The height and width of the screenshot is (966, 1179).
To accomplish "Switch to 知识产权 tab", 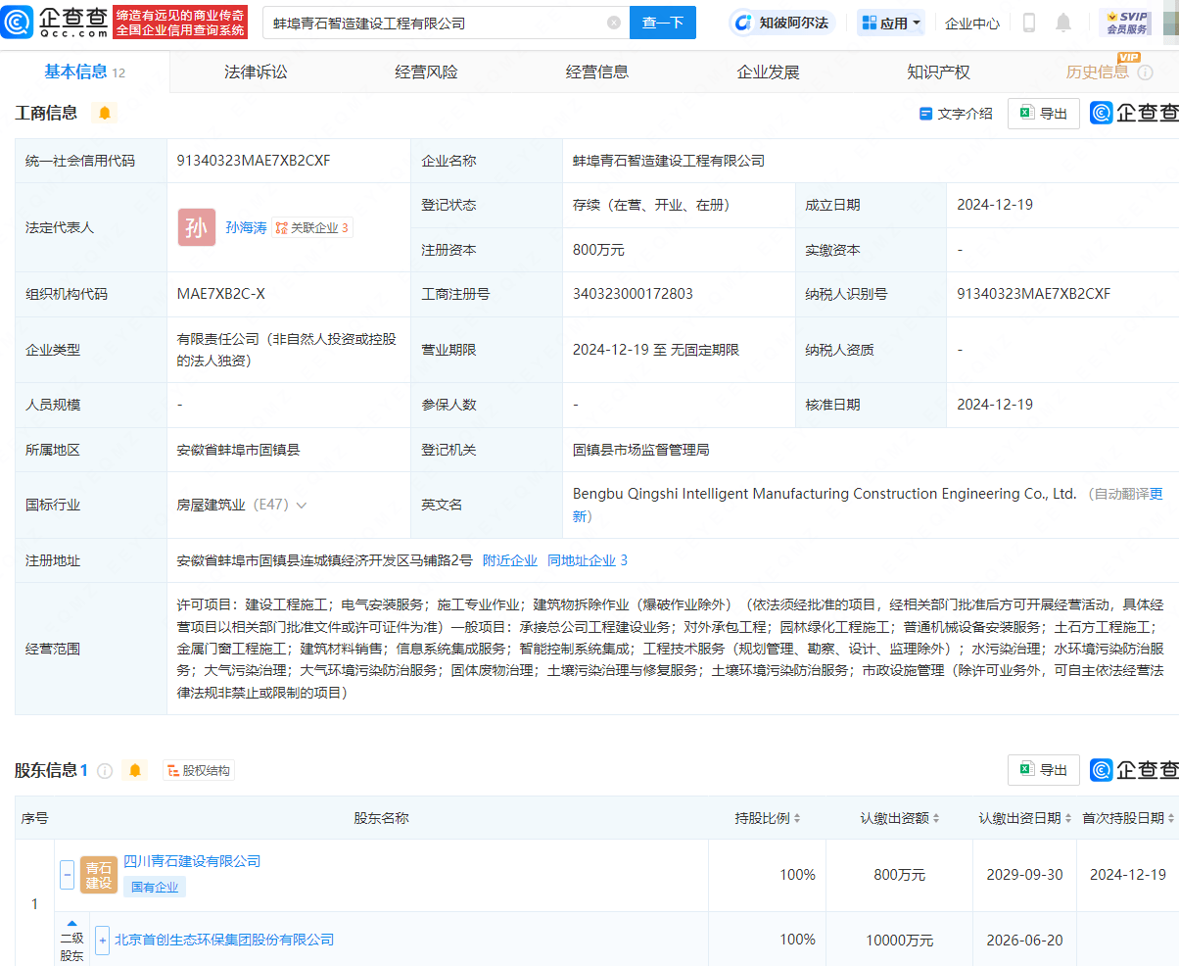I will click(x=938, y=72).
